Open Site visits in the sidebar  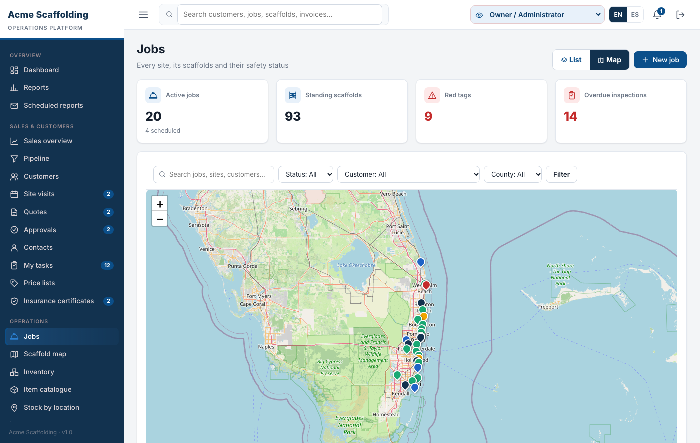[x=62, y=194]
